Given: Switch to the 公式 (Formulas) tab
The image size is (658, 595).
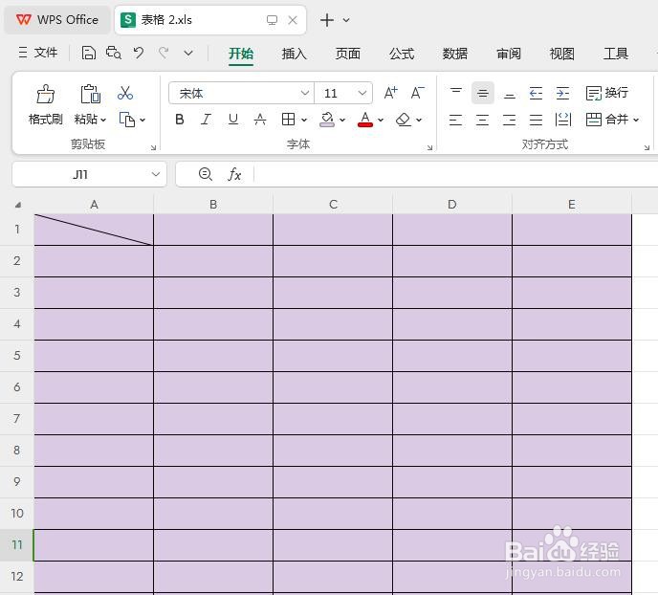Looking at the screenshot, I should tap(402, 54).
